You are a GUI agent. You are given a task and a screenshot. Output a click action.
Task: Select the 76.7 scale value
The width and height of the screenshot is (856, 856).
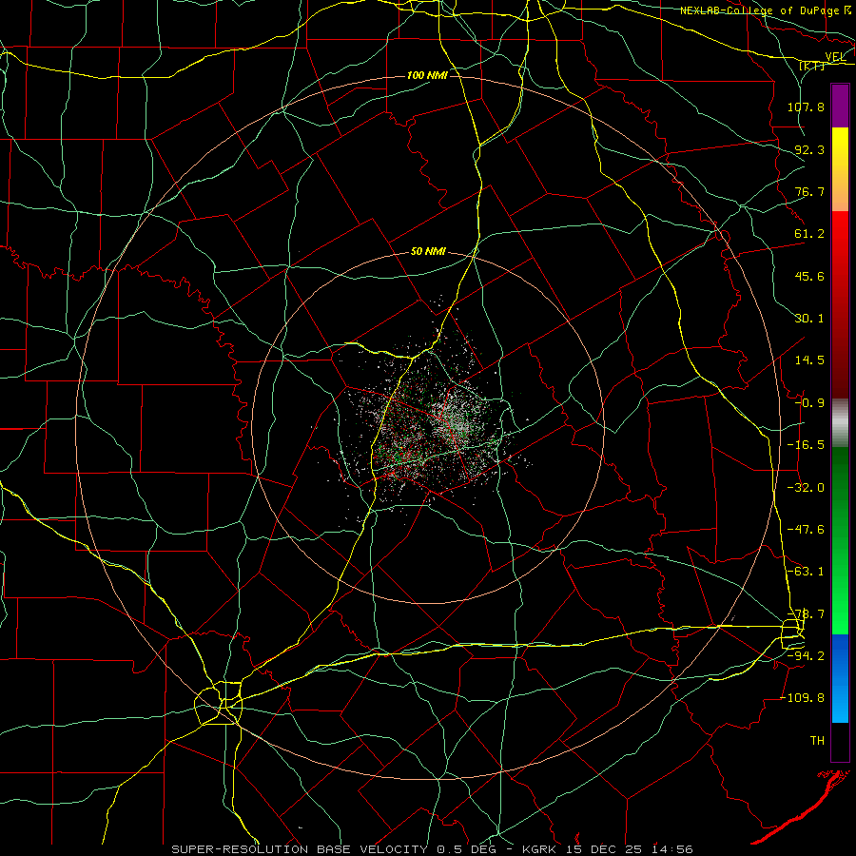[809, 191]
